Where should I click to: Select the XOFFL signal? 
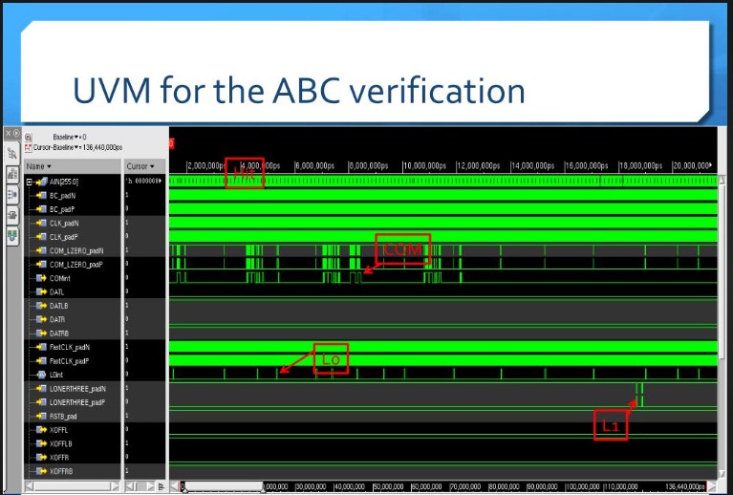click(58, 430)
